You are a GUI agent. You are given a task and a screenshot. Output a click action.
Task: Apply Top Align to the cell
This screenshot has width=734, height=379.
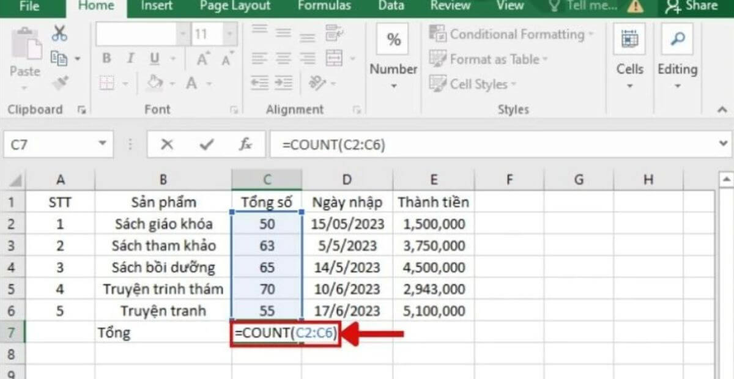pyautogui.click(x=260, y=31)
